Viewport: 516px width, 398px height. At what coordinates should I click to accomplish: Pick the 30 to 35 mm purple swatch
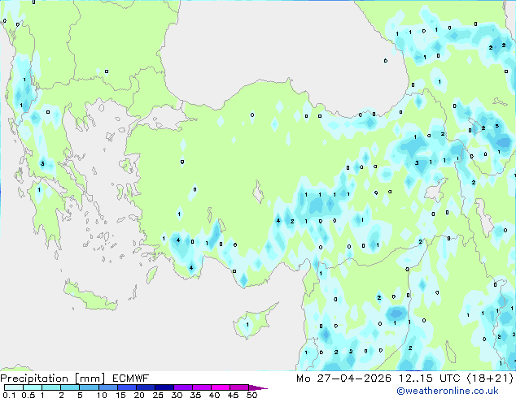[x=182, y=387]
